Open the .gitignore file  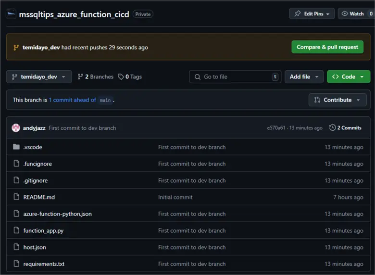pyautogui.click(x=36, y=181)
